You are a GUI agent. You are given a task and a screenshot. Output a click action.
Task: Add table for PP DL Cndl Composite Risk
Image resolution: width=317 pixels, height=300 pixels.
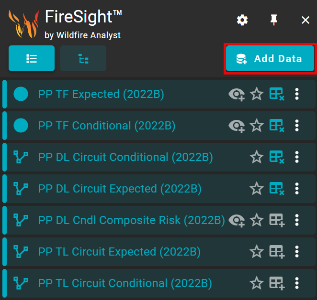(x=277, y=220)
